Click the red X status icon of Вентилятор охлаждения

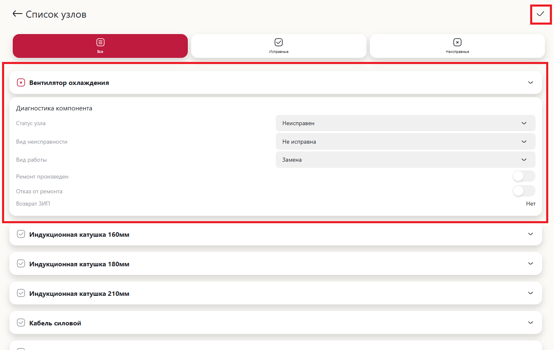coord(21,82)
